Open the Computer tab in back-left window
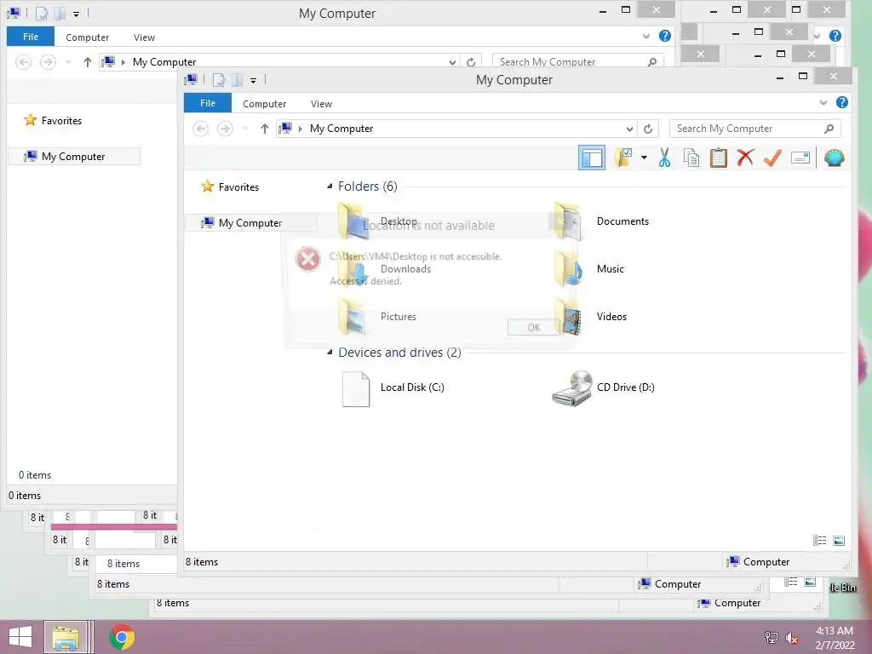The height and width of the screenshot is (654, 872). click(88, 37)
